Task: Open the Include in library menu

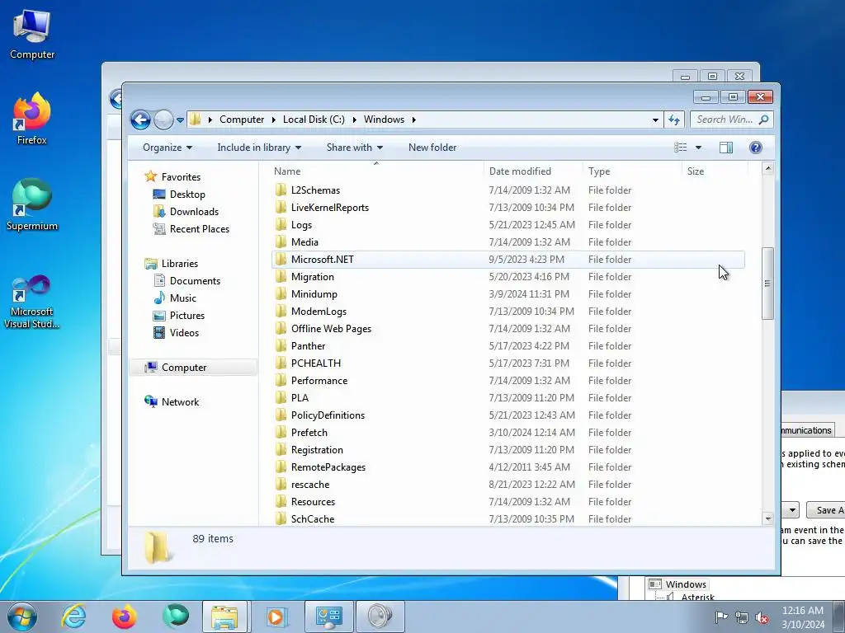Action: (259, 148)
